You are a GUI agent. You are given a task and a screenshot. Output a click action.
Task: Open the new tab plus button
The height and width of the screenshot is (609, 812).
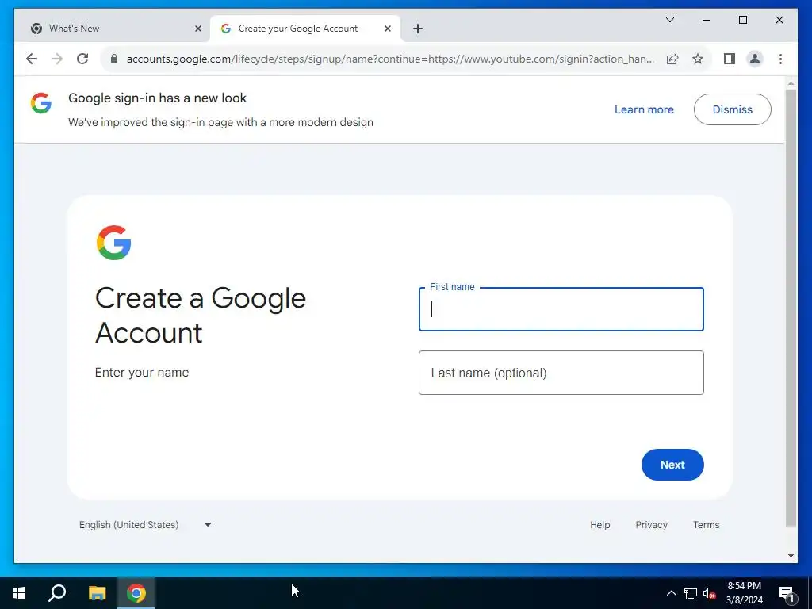418,29
